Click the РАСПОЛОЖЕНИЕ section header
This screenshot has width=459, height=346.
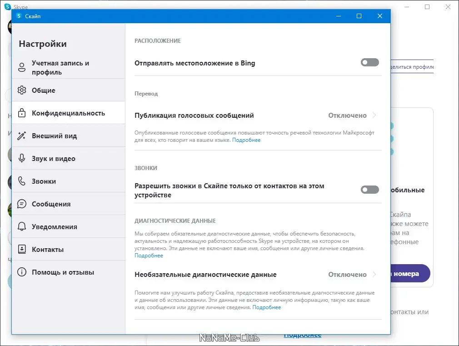click(x=158, y=41)
